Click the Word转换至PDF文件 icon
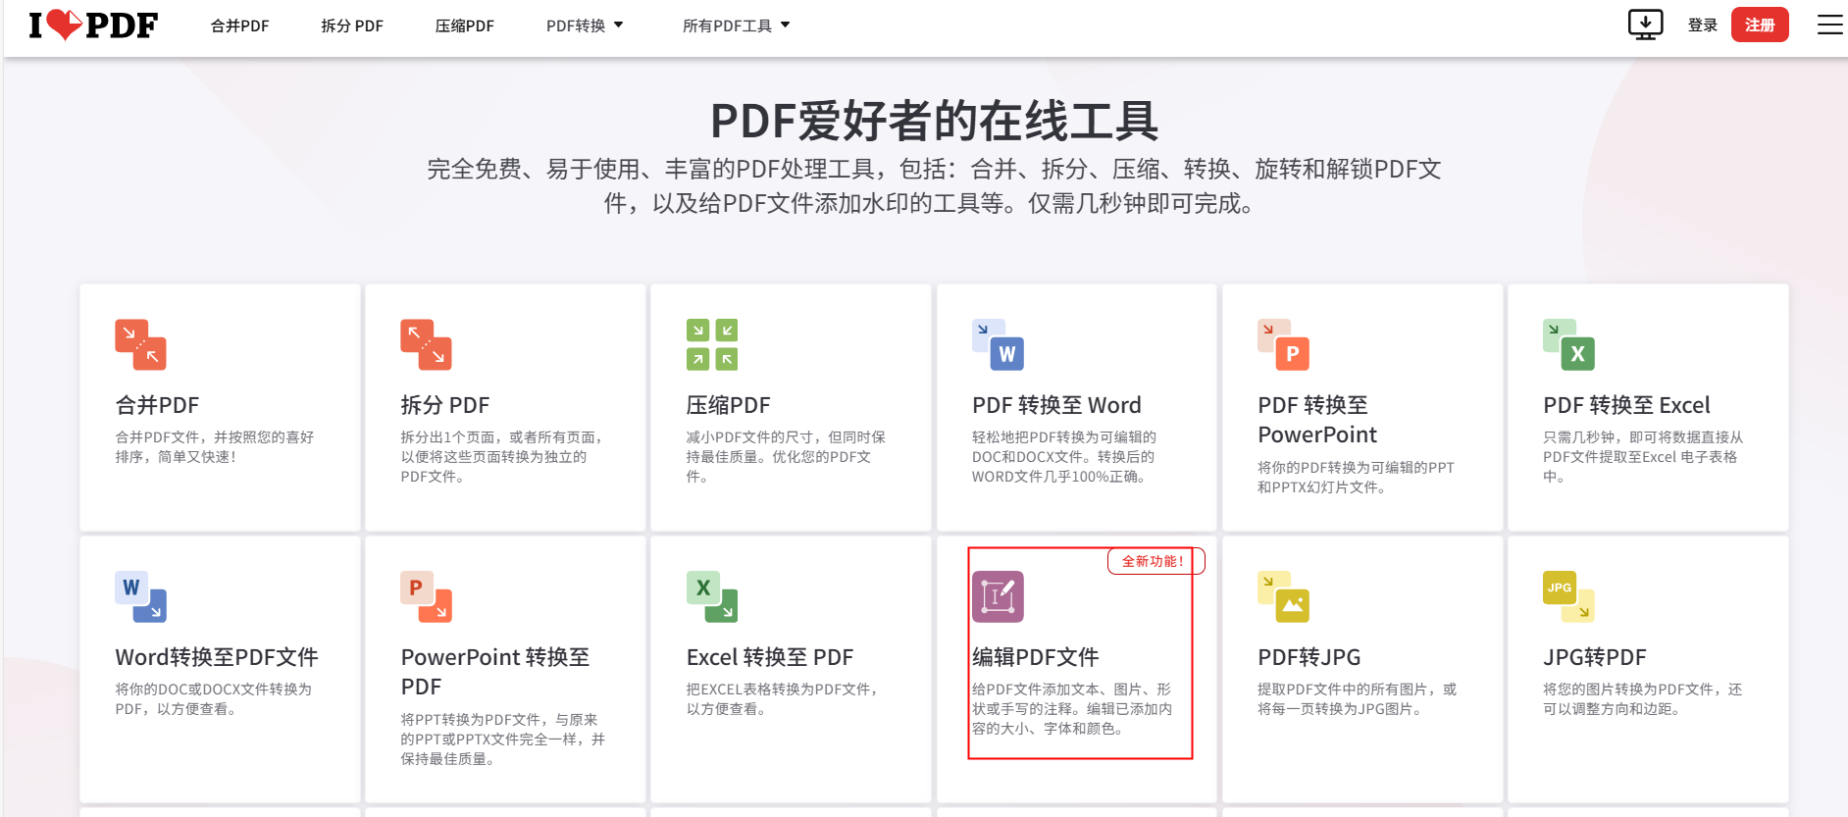 tap(140, 596)
